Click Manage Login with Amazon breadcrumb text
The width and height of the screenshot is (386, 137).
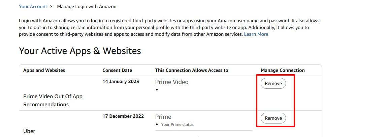87,6
